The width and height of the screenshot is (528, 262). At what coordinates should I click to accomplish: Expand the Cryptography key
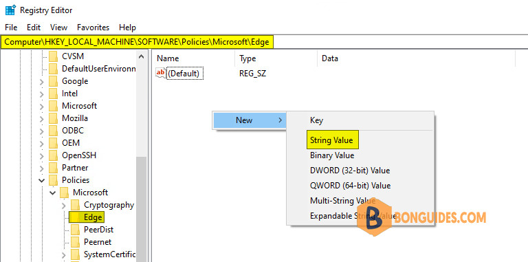(x=64, y=205)
